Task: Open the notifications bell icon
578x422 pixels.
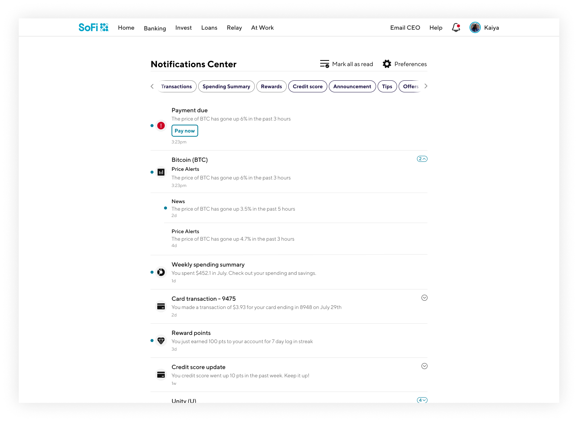Action: click(x=456, y=27)
